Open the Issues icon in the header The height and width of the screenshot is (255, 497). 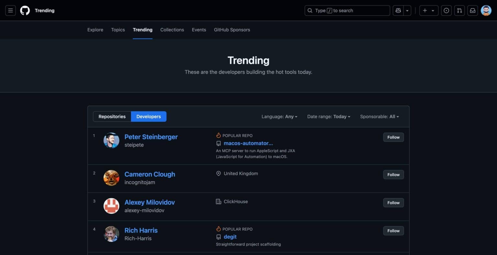[446, 10]
